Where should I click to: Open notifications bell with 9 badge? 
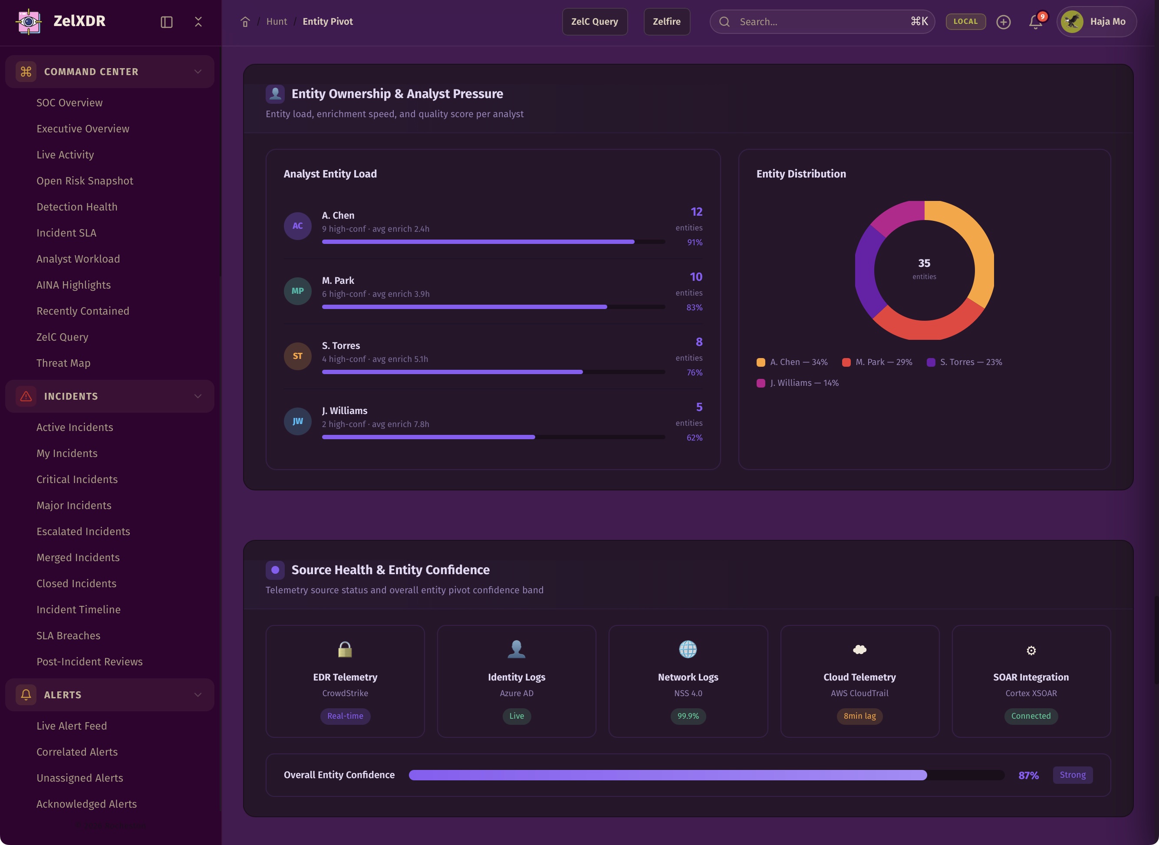point(1035,22)
